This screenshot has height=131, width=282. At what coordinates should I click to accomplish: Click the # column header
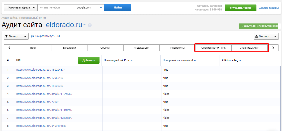coord(8,60)
